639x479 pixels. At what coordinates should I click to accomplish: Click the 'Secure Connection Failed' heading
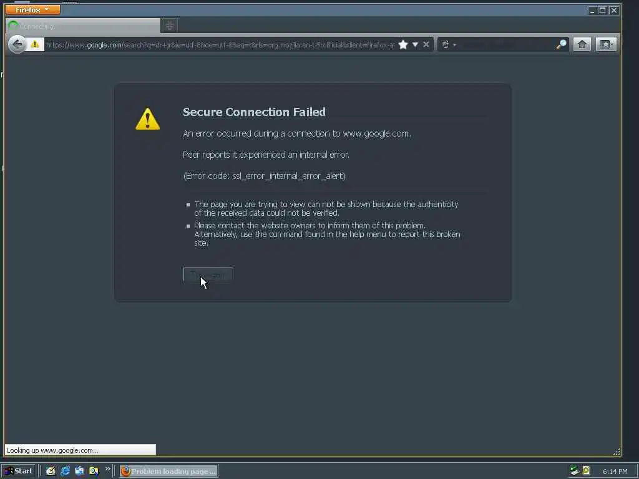[x=254, y=112]
